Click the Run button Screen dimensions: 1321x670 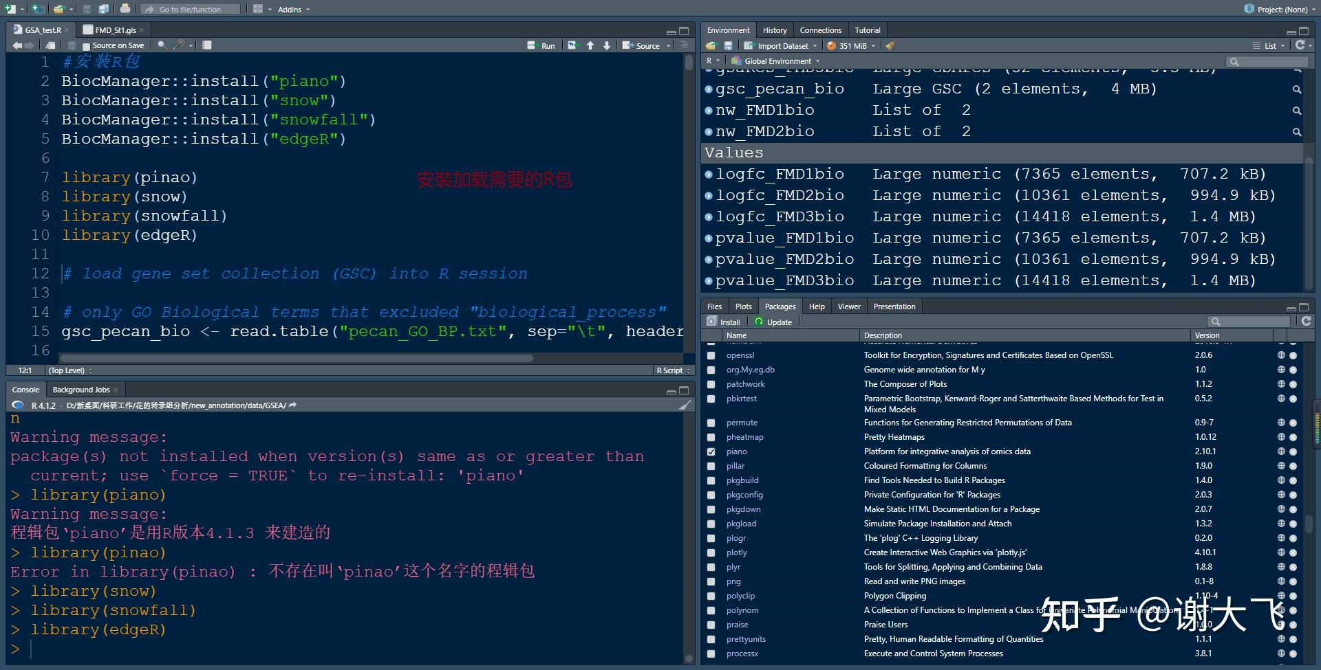pyautogui.click(x=541, y=45)
